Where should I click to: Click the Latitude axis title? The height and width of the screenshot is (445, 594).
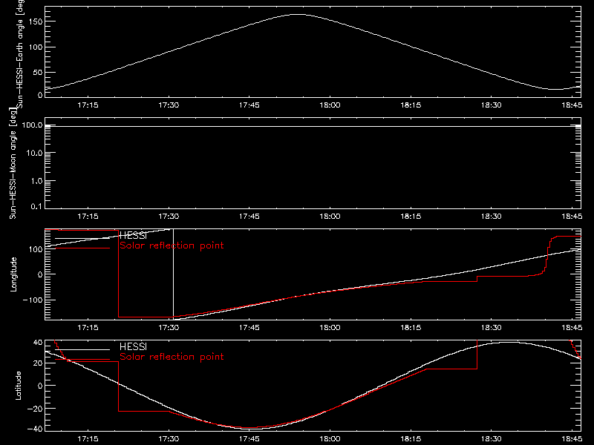[x=18, y=386]
